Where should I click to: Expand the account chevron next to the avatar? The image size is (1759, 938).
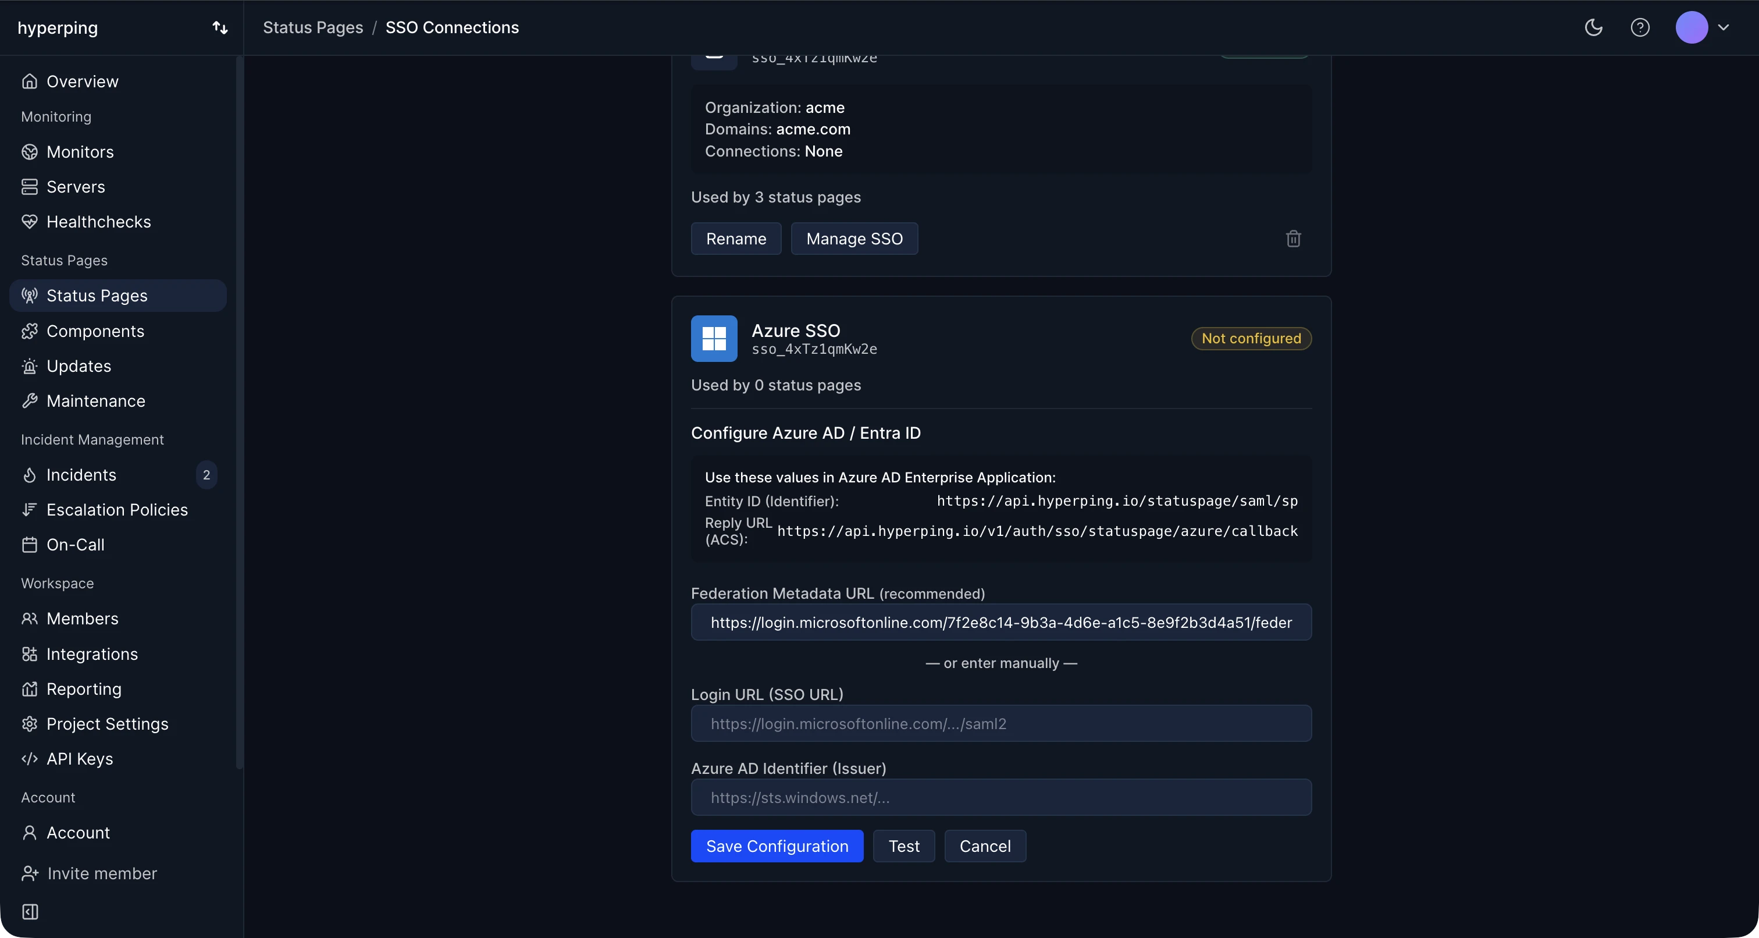tap(1724, 27)
